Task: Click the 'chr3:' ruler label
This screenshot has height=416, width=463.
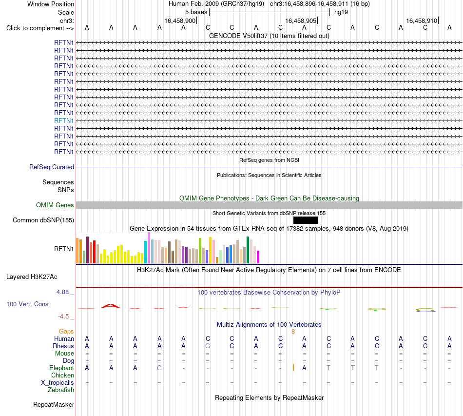Action: [67, 20]
